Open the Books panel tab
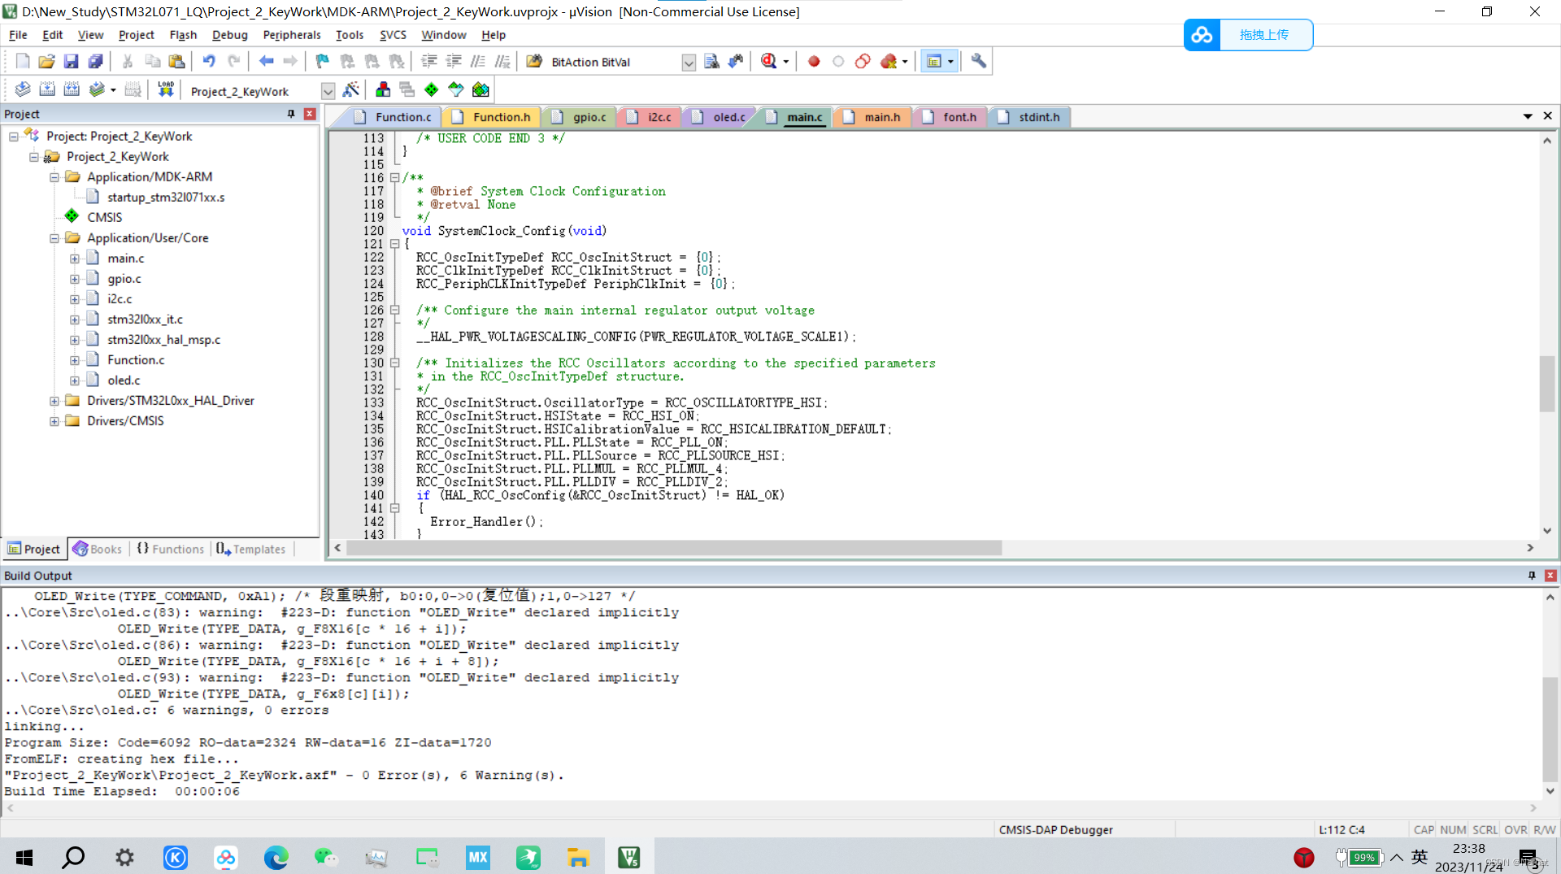This screenshot has height=874, width=1561. click(98, 549)
